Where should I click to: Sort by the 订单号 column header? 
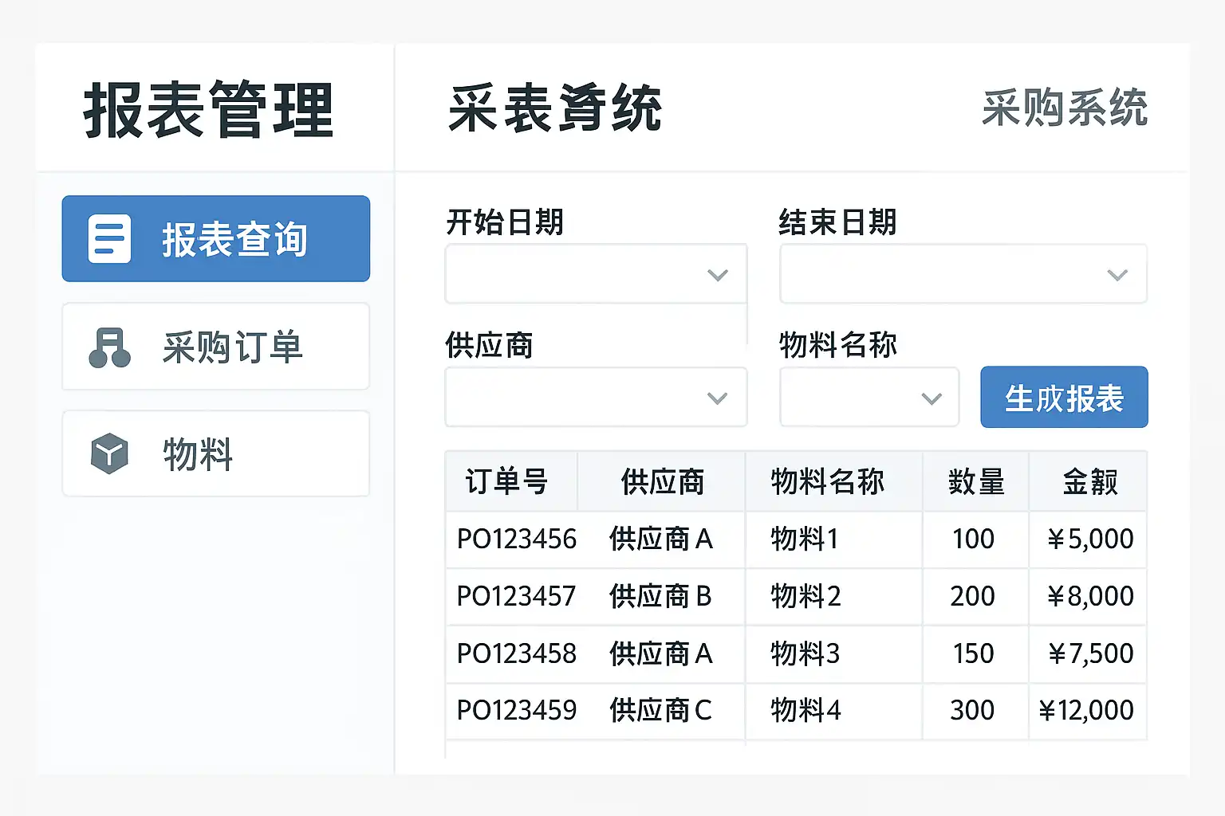pos(507,482)
